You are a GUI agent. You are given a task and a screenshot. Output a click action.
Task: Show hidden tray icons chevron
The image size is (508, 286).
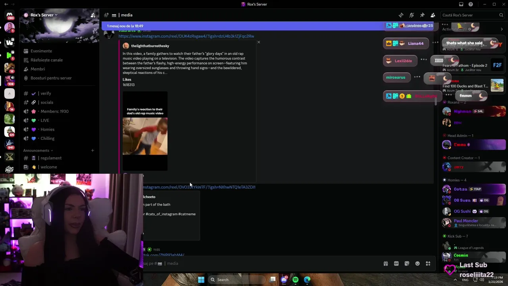pos(455,280)
